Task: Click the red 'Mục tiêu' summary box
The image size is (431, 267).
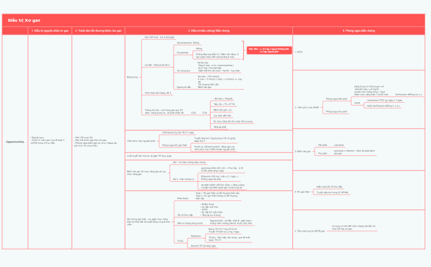Action: tap(269, 51)
